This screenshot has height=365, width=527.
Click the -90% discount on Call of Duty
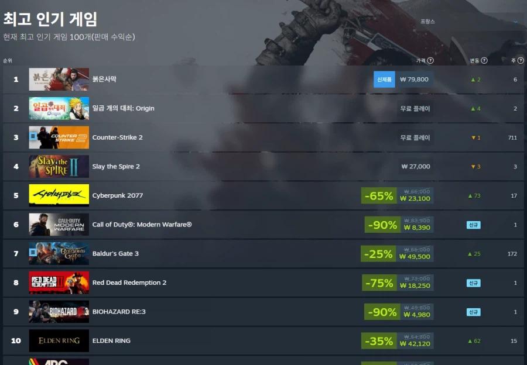(x=382, y=225)
